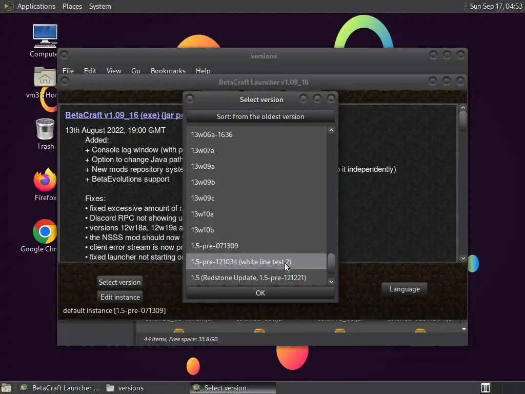
Task: Select 1.5-pre-121034 (white line test 2)
Action: coord(256,262)
